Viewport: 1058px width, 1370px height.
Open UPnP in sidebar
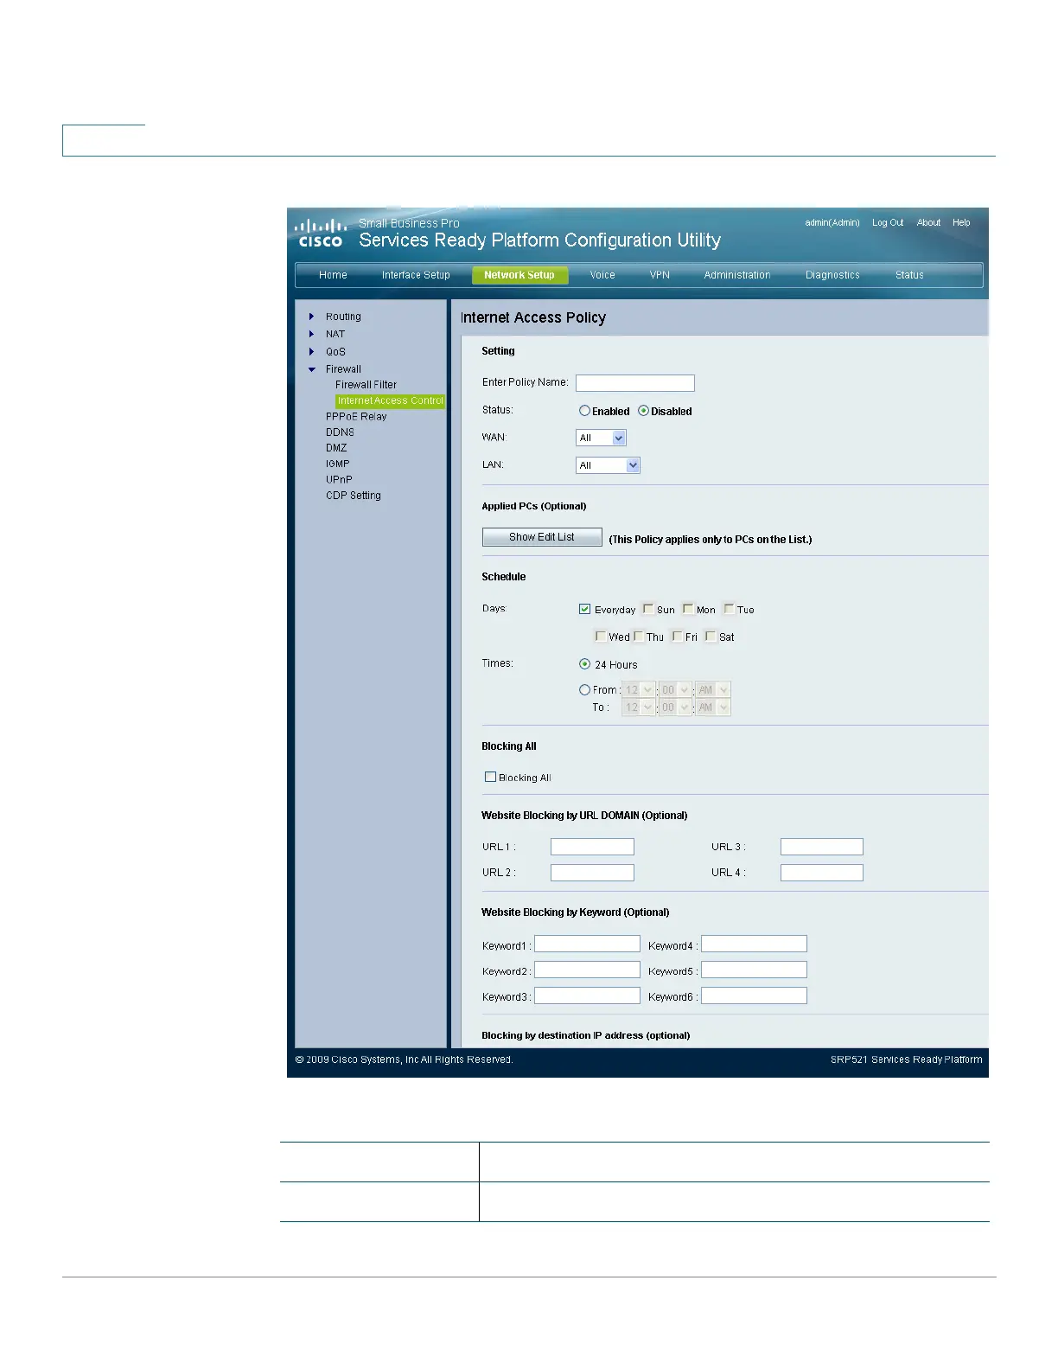pos(339,479)
